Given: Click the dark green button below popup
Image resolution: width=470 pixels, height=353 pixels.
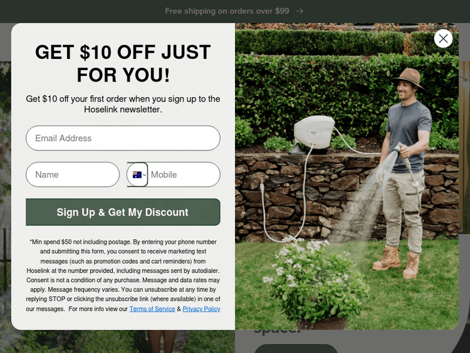Looking at the screenshot, I should (x=296, y=349).
